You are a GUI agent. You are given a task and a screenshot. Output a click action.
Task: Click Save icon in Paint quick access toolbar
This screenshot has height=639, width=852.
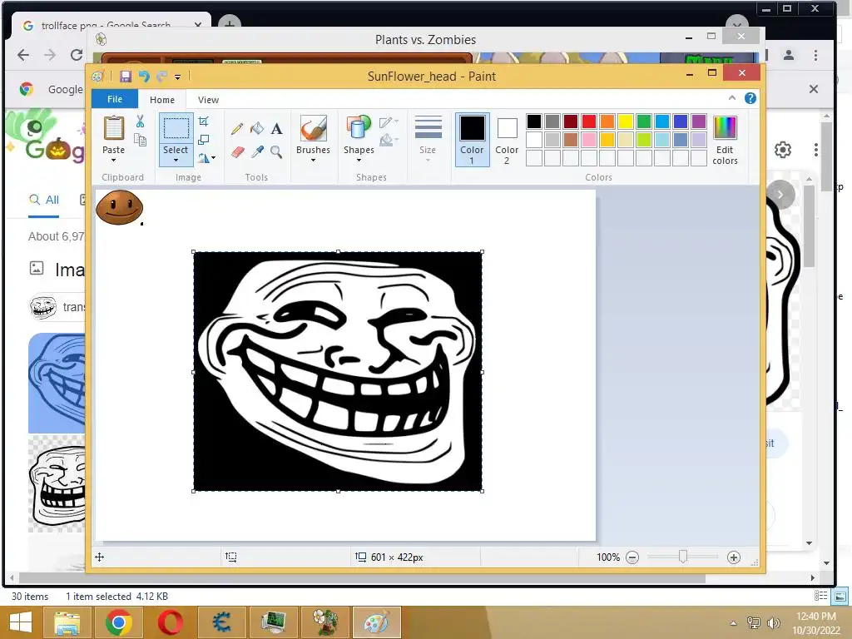[x=126, y=76]
